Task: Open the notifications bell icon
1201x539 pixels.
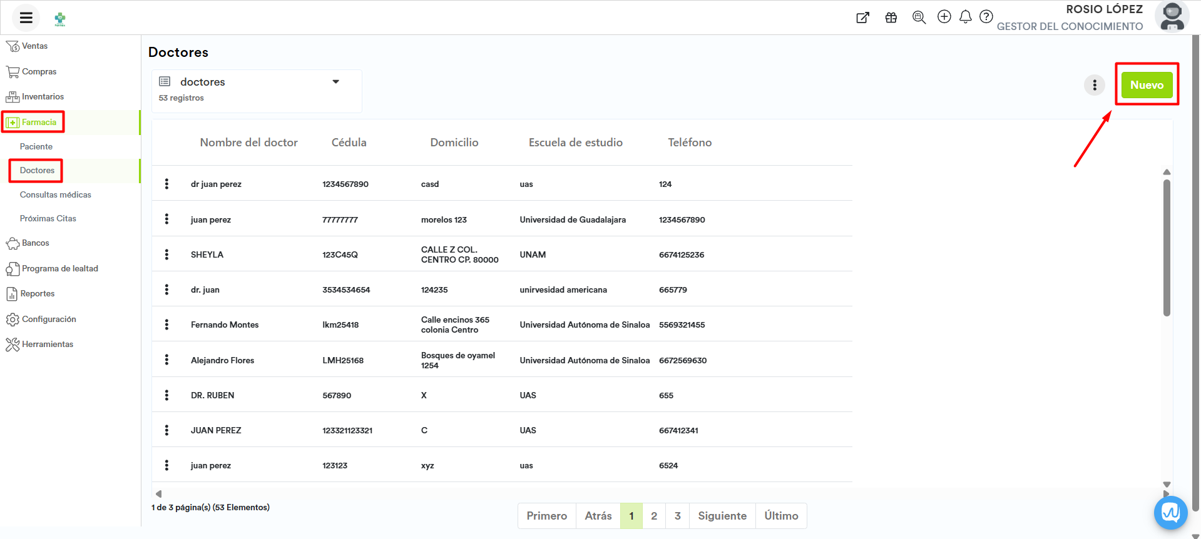Action: [966, 17]
